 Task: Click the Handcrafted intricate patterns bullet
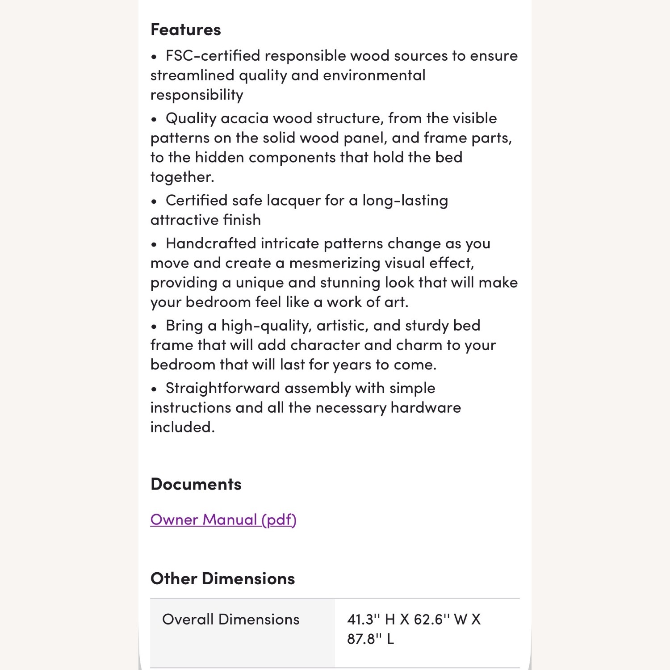pyautogui.click(x=334, y=272)
